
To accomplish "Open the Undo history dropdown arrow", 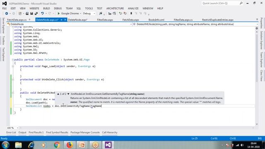I will pos(46,14).
